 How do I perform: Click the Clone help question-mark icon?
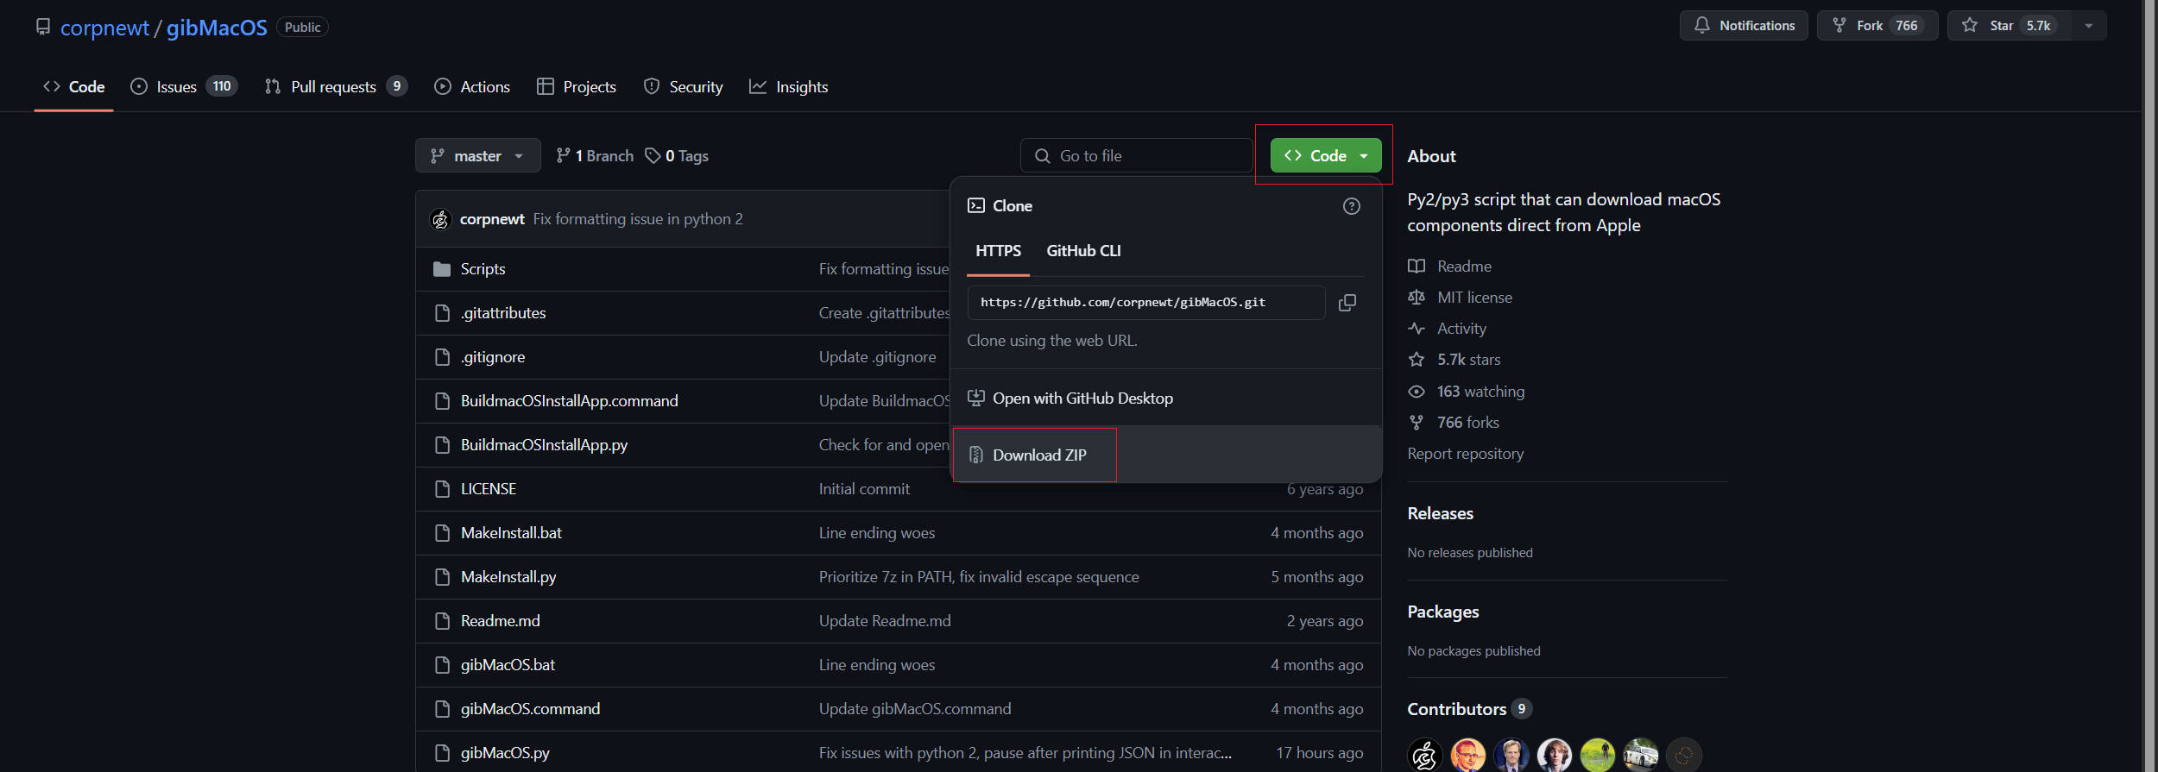[x=1351, y=206]
